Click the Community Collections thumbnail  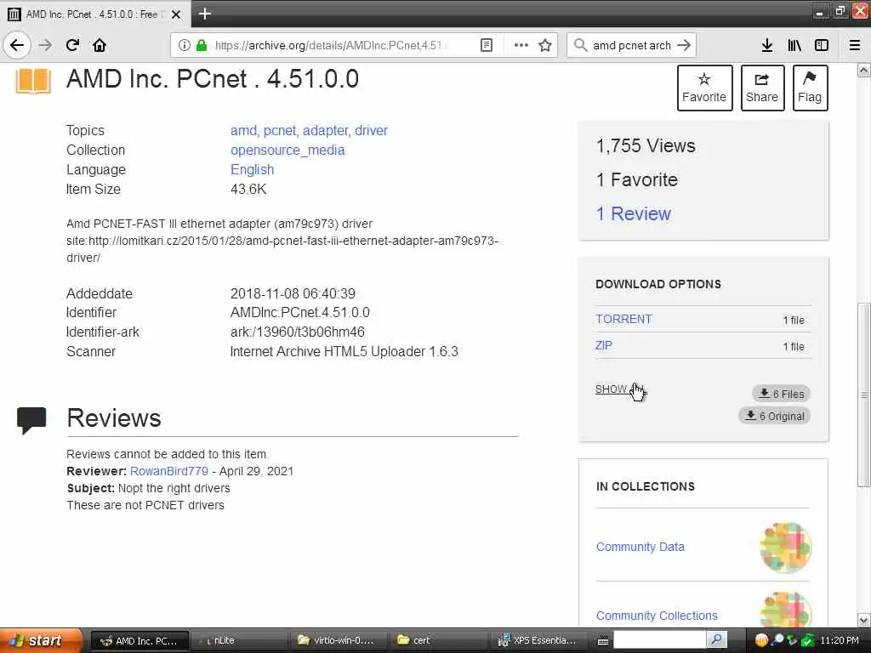785,609
